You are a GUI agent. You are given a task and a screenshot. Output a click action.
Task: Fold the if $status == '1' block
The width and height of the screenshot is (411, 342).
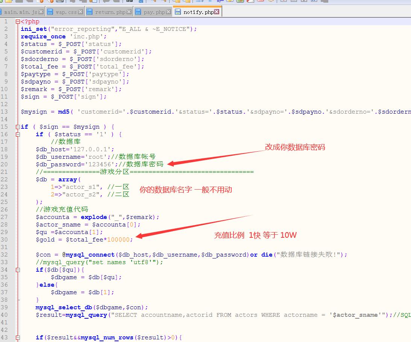pyautogui.click(x=18, y=134)
